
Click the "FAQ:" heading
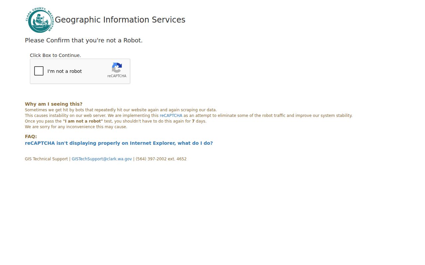(x=31, y=136)
